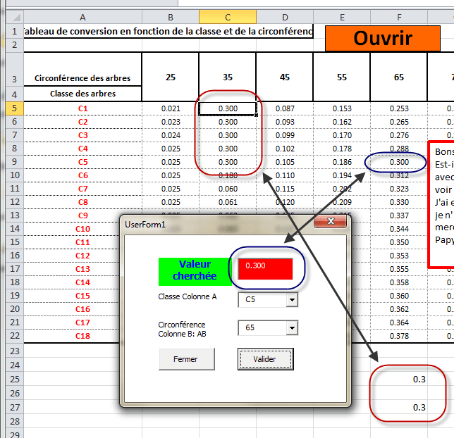Click the UserForm1 title bar
This screenshot has width=454, height=438.
pos(217,224)
